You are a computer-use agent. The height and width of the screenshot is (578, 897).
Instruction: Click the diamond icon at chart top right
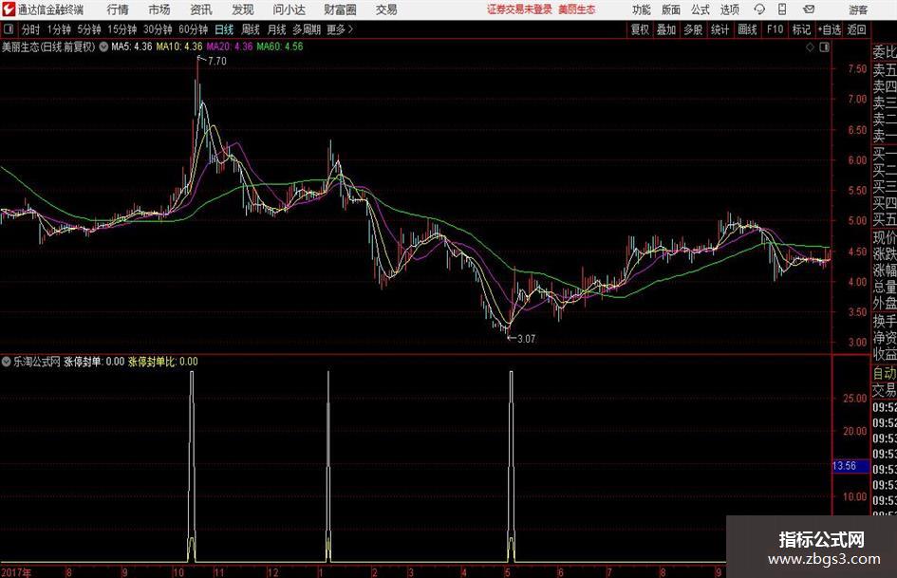(810, 47)
